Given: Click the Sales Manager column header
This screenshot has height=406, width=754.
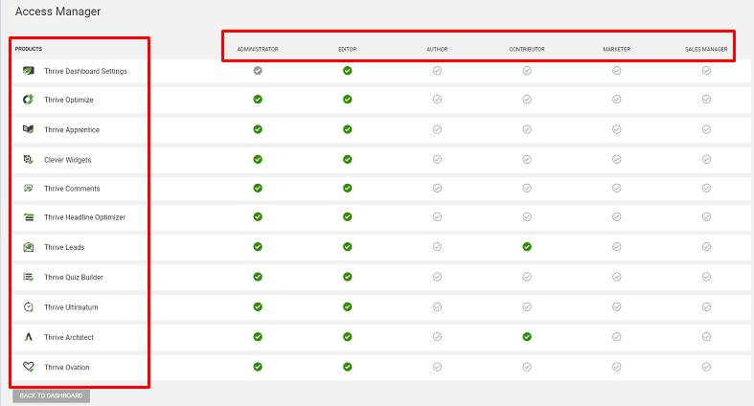Looking at the screenshot, I should 706,49.
